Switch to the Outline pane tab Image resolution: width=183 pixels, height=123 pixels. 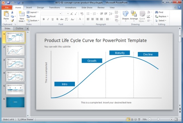pyautogui.click(x=19, y=28)
